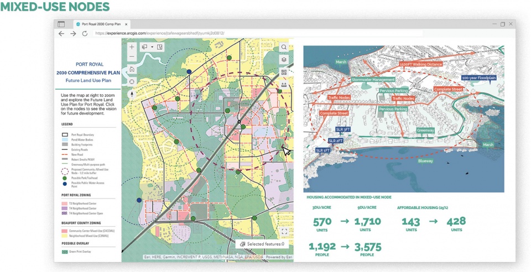Open the map layers list
Viewport: 531px width, 272px height.
284,60
